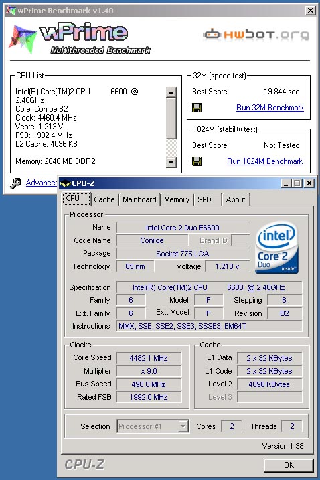
Task: Click the Stepping value '6'
Action: point(285,300)
